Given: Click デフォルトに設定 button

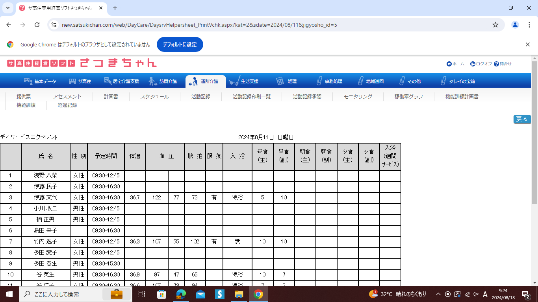Looking at the screenshot, I should 180,44.
